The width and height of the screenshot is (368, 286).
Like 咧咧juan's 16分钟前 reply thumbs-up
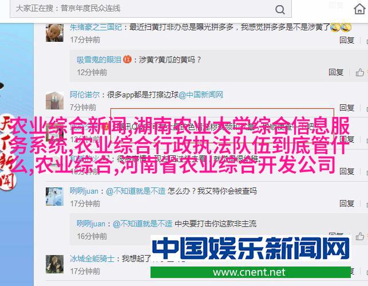tap(360, 236)
